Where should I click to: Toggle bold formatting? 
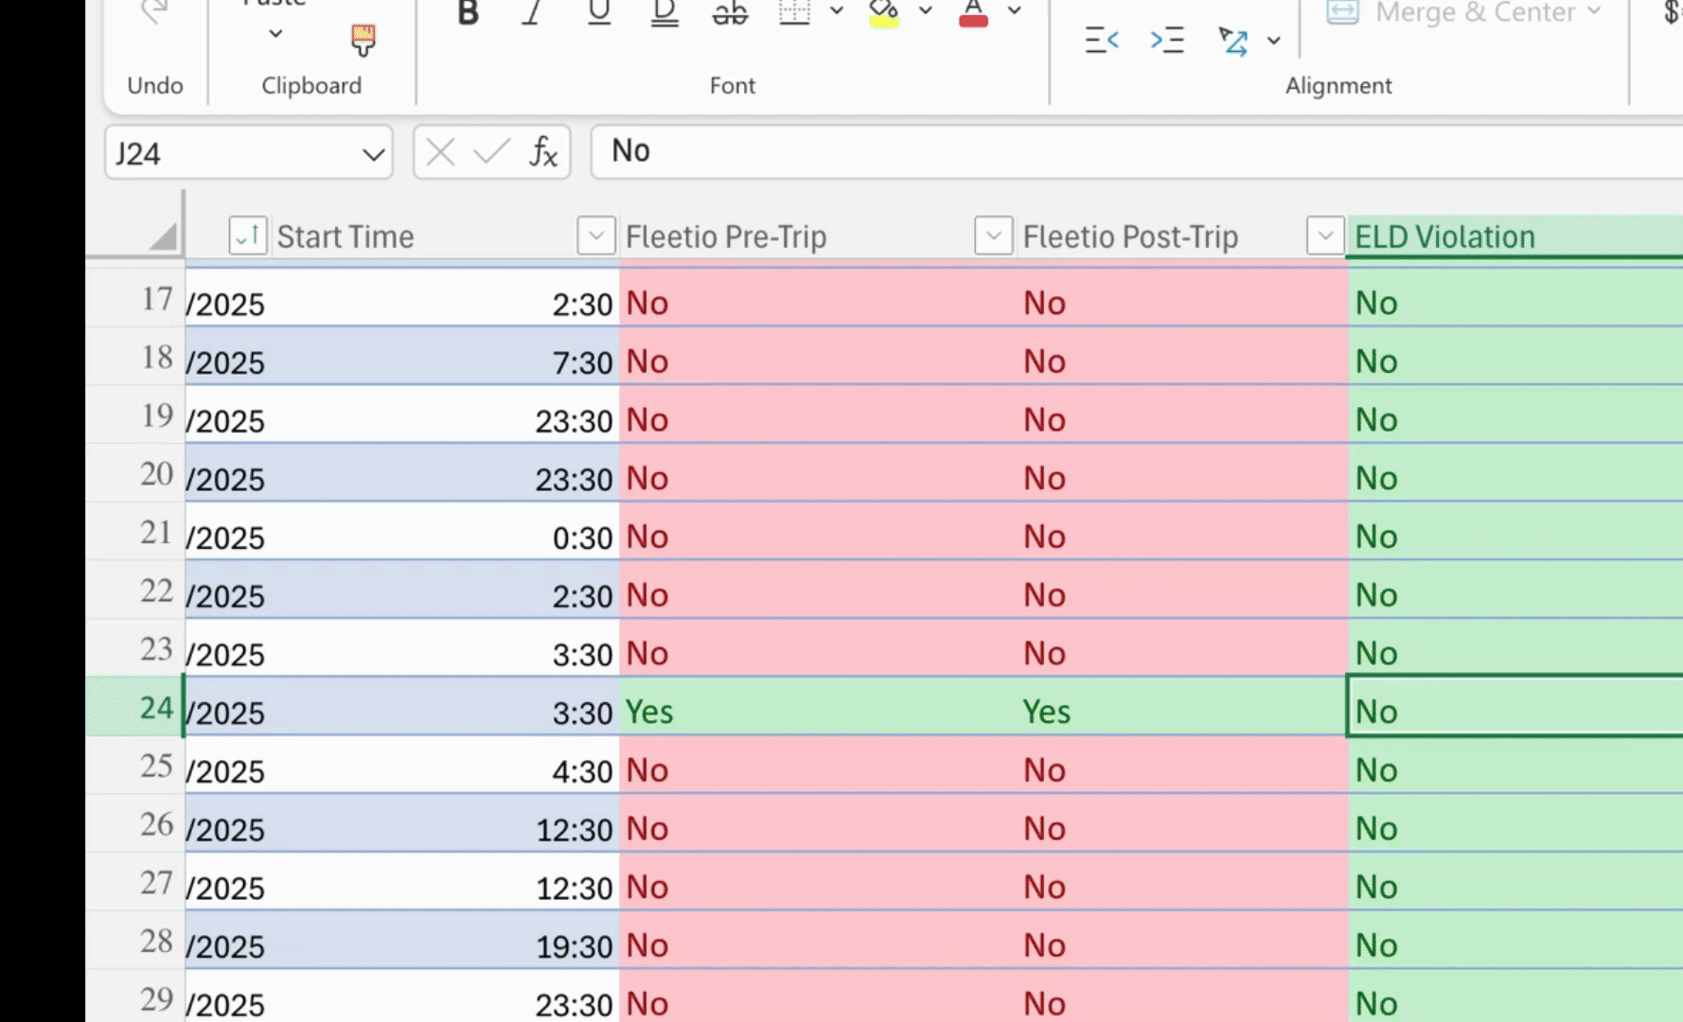click(x=468, y=13)
